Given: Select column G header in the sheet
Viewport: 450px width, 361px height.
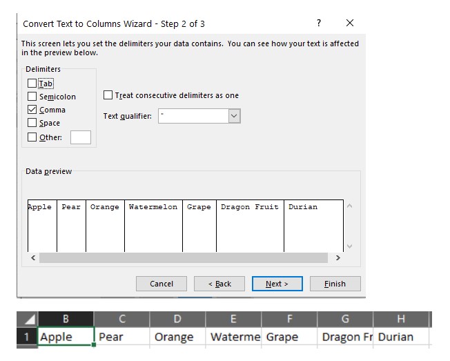Looking at the screenshot, I should 345,319.
